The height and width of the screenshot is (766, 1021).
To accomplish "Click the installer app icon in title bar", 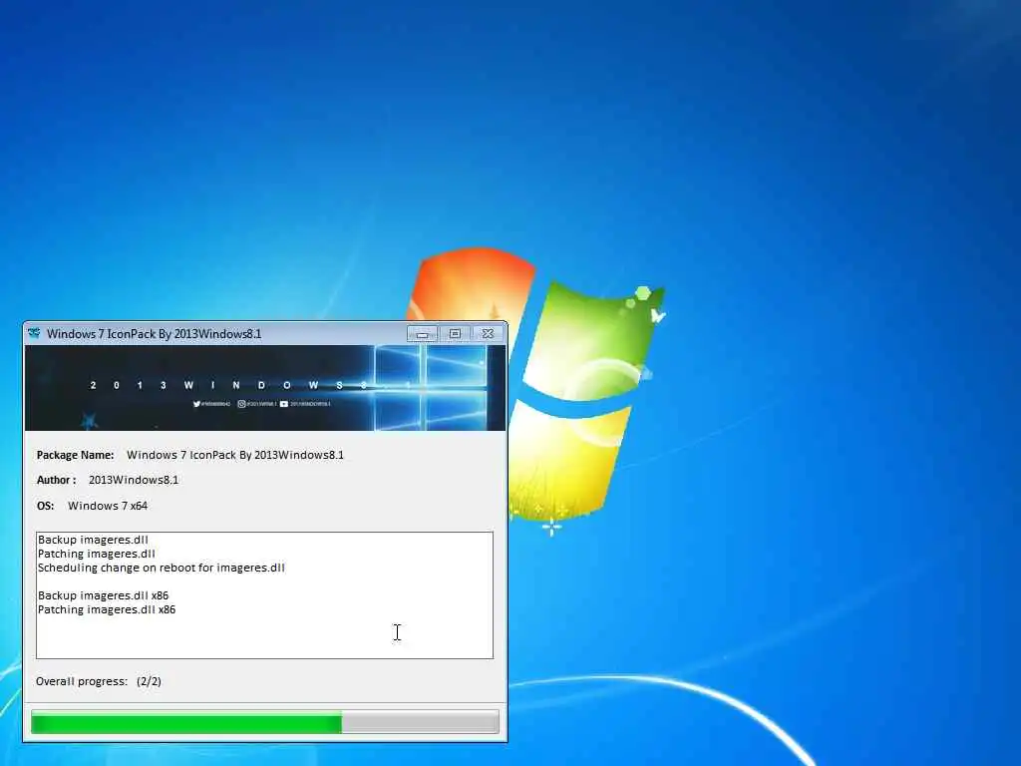I will (x=34, y=333).
